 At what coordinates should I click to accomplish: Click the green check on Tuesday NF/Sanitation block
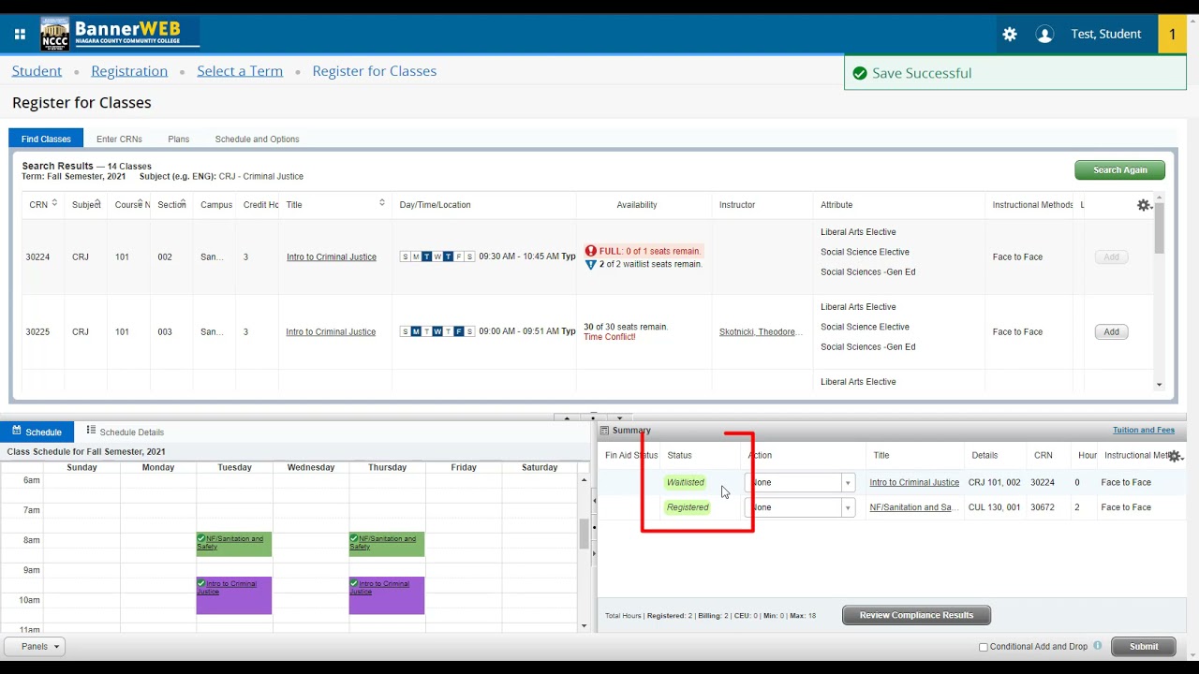click(x=201, y=538)
